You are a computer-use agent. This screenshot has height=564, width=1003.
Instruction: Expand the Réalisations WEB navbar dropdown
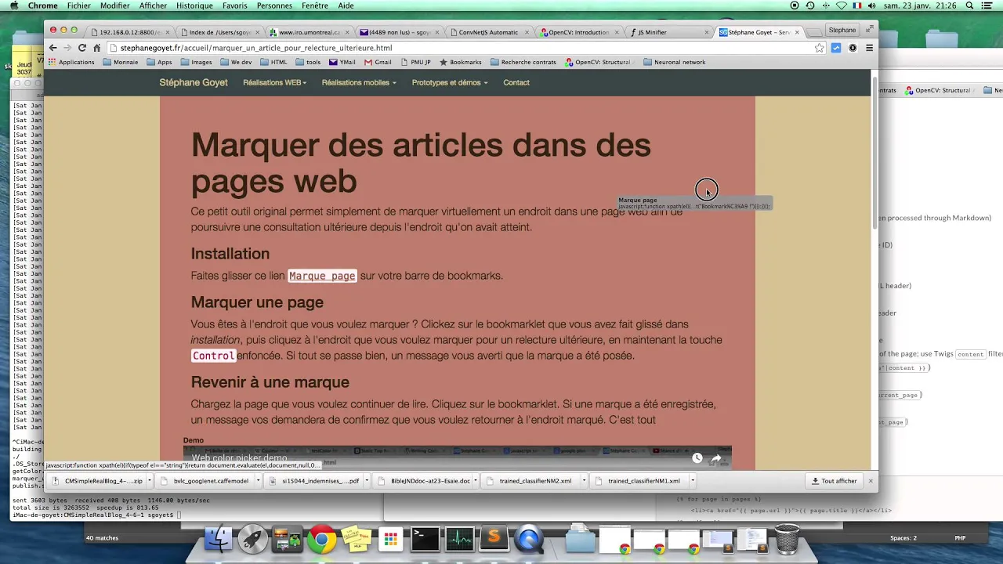tap(274, 82)
